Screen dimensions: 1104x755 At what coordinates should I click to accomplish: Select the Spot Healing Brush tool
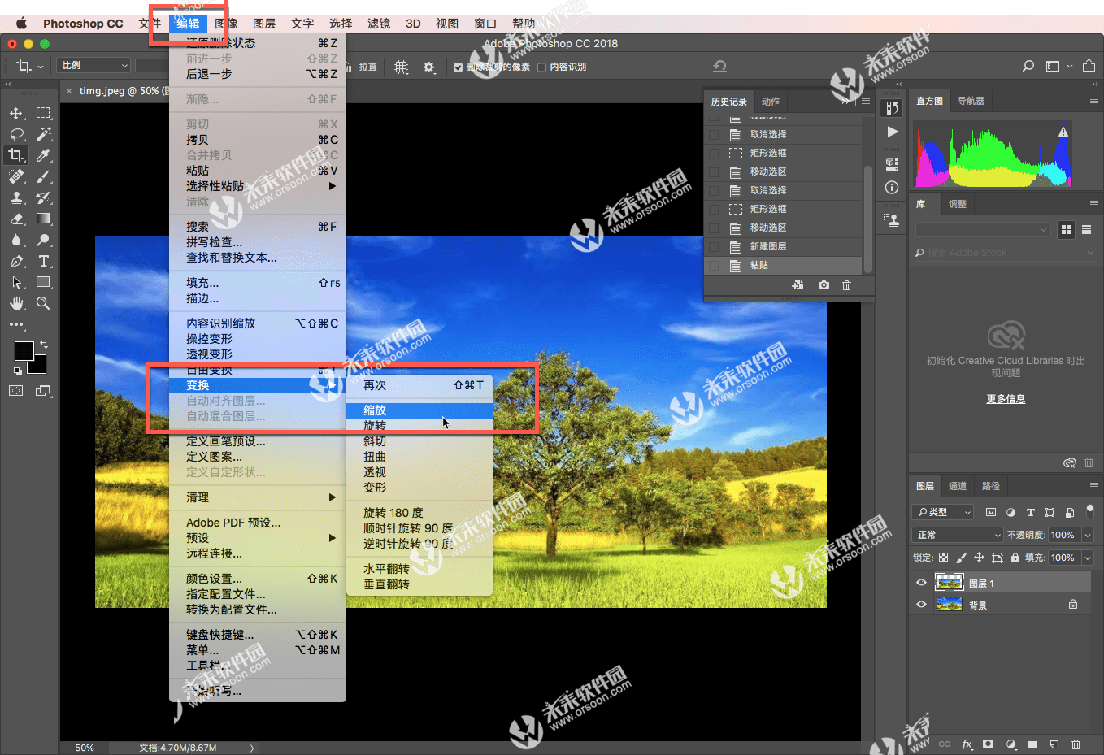(x=16, y=176)
